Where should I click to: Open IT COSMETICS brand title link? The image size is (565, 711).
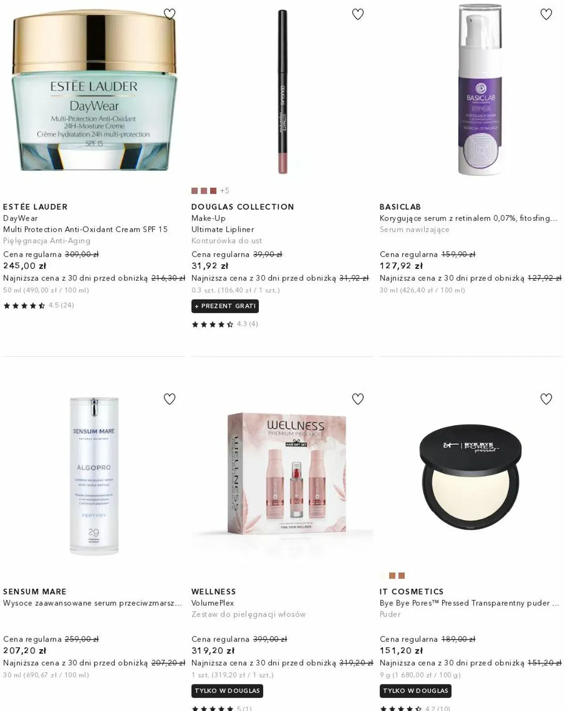412,591
